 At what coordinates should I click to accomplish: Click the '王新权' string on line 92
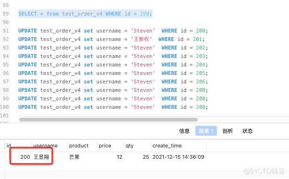point(141,39)
